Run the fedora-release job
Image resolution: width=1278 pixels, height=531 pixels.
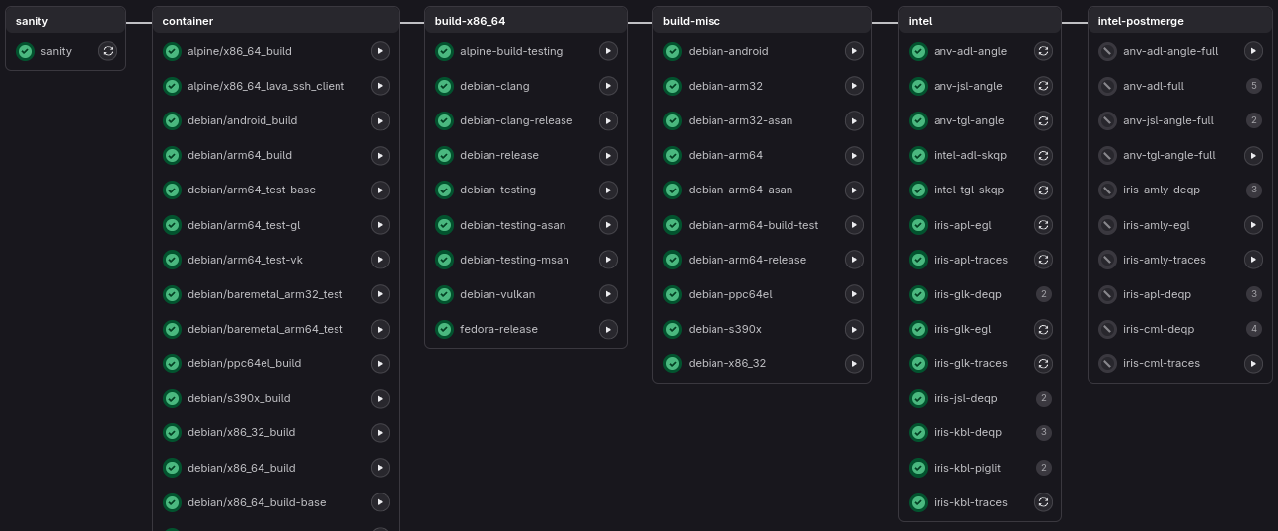(x=608, y=329)
